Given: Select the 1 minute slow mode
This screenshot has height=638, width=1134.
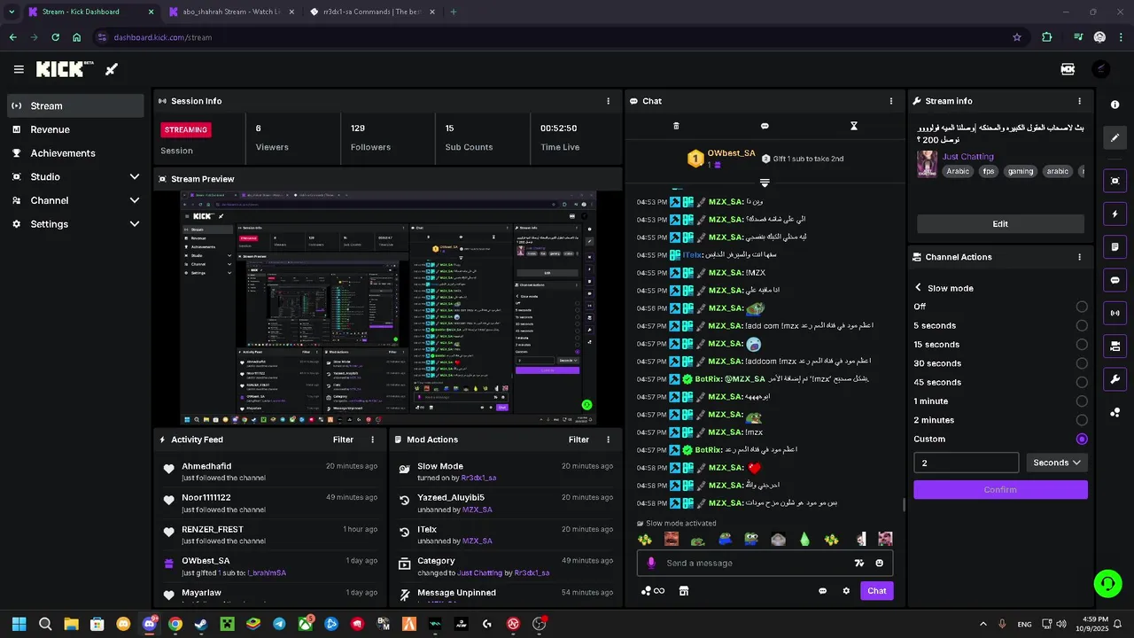Looking at the screenshot, I should tap(1082, 401).
